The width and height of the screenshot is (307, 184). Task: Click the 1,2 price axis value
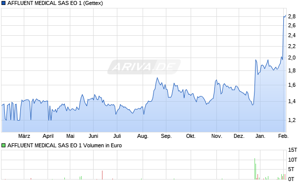292,120
